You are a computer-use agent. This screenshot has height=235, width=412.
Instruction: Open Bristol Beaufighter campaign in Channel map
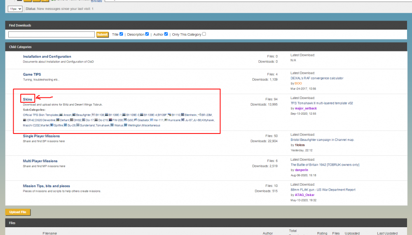pyautogui.click(x=323, y=140)
